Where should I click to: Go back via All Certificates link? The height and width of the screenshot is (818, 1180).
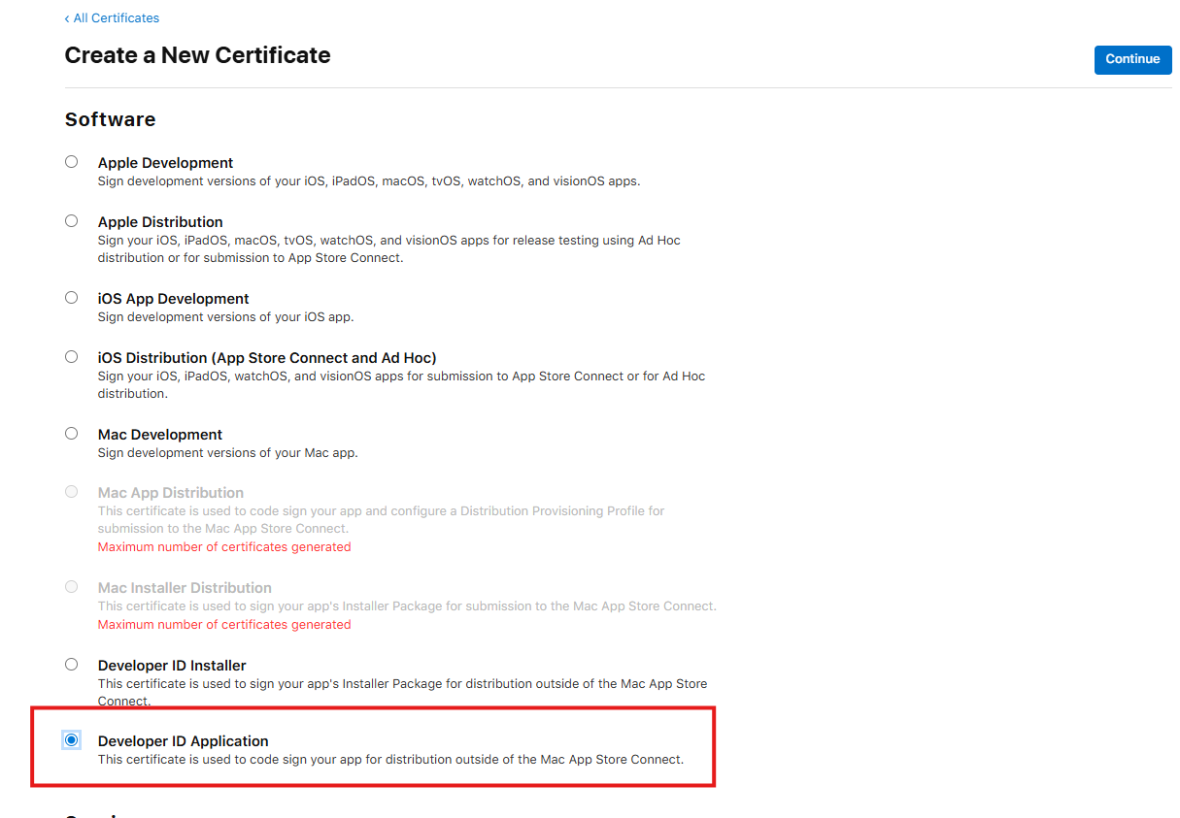click(x=112, y=18)
